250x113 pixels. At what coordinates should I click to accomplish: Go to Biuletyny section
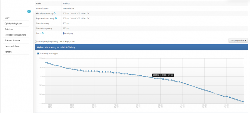pos(9,29)
